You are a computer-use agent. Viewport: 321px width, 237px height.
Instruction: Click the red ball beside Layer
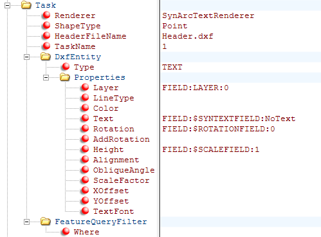pyautogui.click(x=85, y=88)
